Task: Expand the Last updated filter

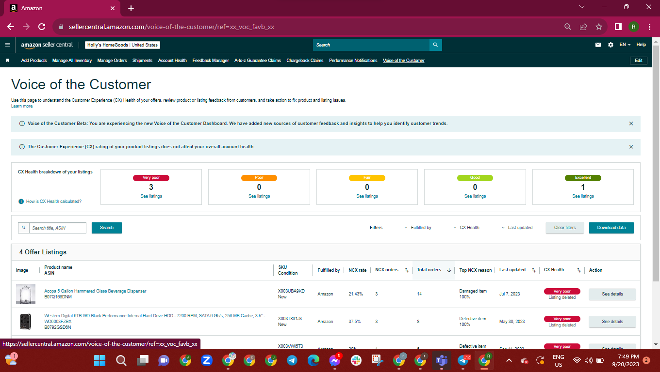Action: point(517,228)
